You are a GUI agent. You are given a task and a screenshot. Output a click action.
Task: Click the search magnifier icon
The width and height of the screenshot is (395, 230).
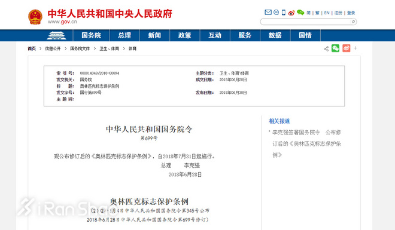tap(353, 22)
